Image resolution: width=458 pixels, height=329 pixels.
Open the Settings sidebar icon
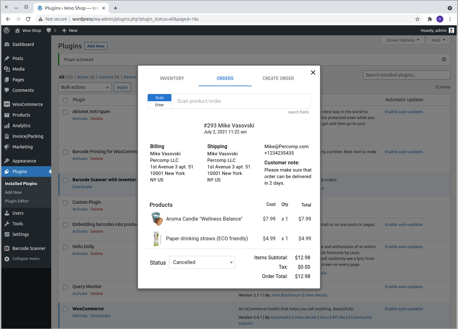pos(7,234)
